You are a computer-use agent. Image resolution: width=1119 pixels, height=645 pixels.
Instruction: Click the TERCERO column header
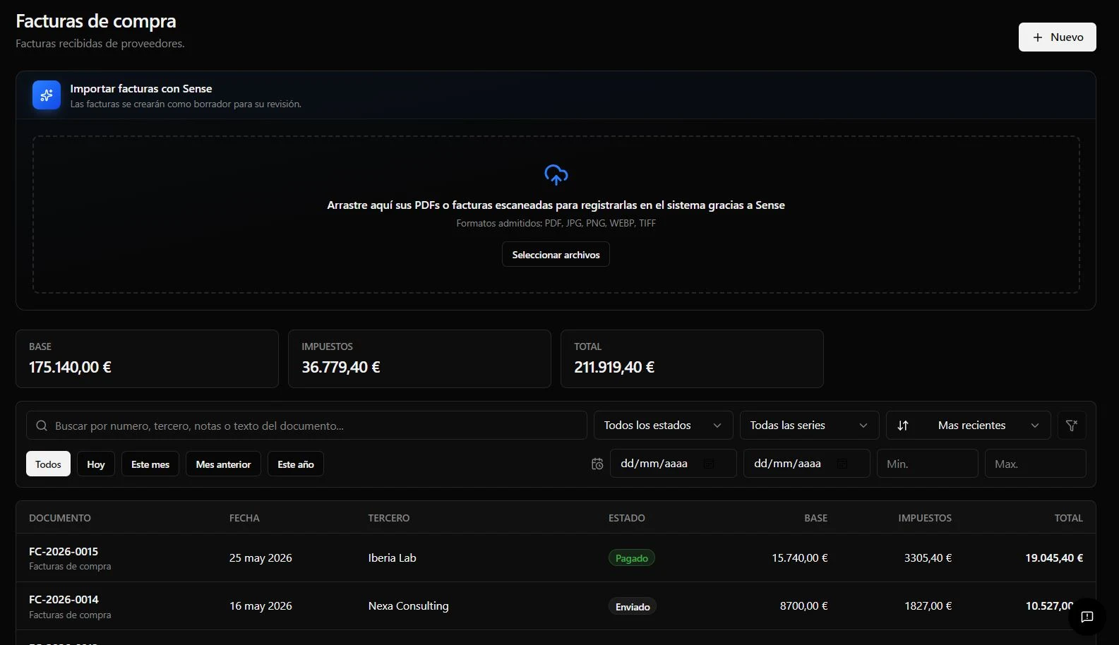pos(389,518)
